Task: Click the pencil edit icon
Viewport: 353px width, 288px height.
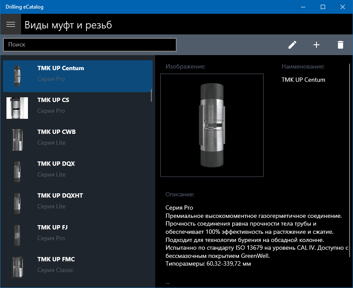Action: coord(292,45)
